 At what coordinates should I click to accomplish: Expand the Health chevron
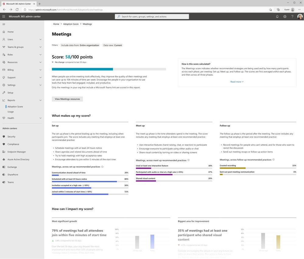coord(40,118)
